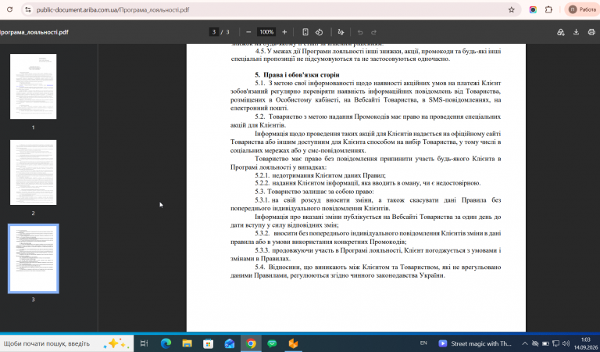Open site information icon in address bar
Image resolution: width=600 pixels, height=352 pixels.
[x=28, y=10]
